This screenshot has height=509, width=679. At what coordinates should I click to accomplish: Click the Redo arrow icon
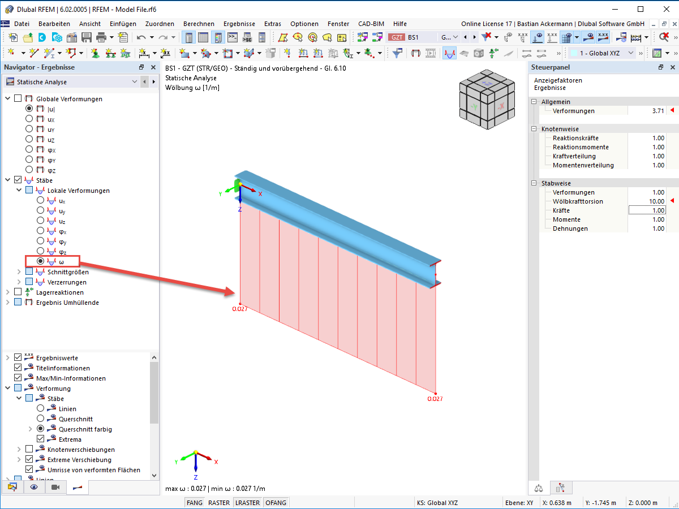click(163, 37)
